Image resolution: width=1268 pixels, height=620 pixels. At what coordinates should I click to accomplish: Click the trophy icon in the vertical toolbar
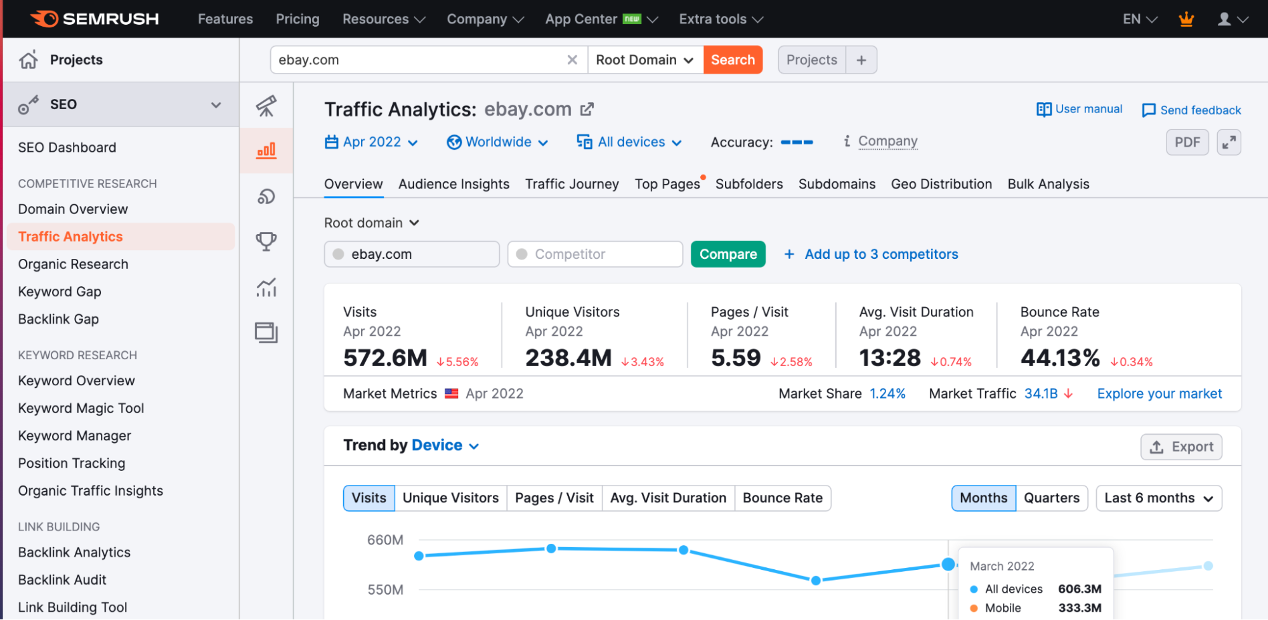coord(266,241)
